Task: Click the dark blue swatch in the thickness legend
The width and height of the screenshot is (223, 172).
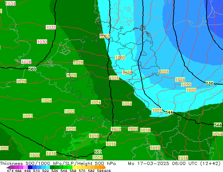Action: point(30,167)
